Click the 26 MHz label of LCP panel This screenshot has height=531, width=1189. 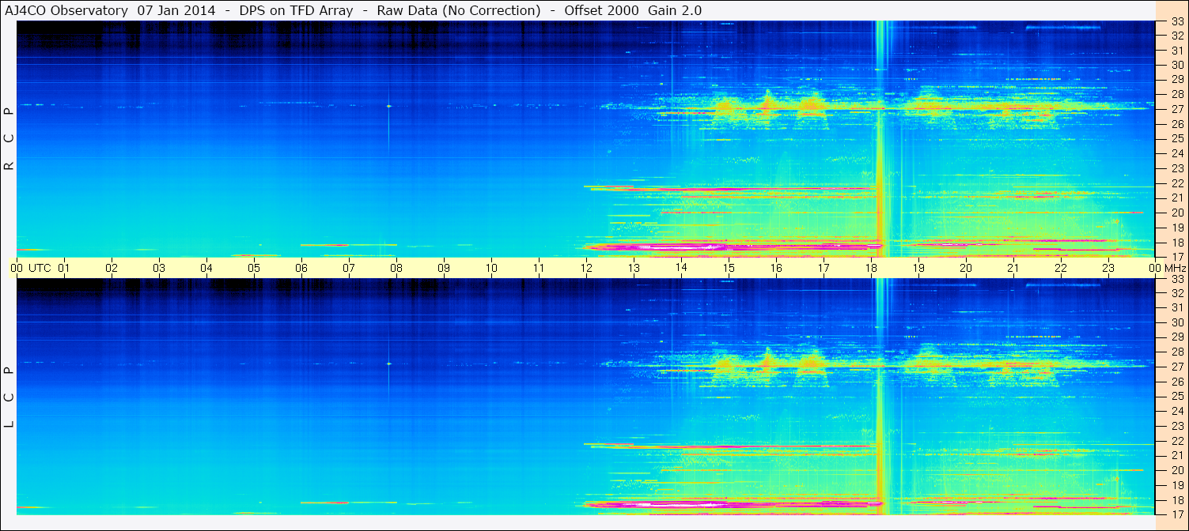pyautogui.click(x=1176, y=382)
